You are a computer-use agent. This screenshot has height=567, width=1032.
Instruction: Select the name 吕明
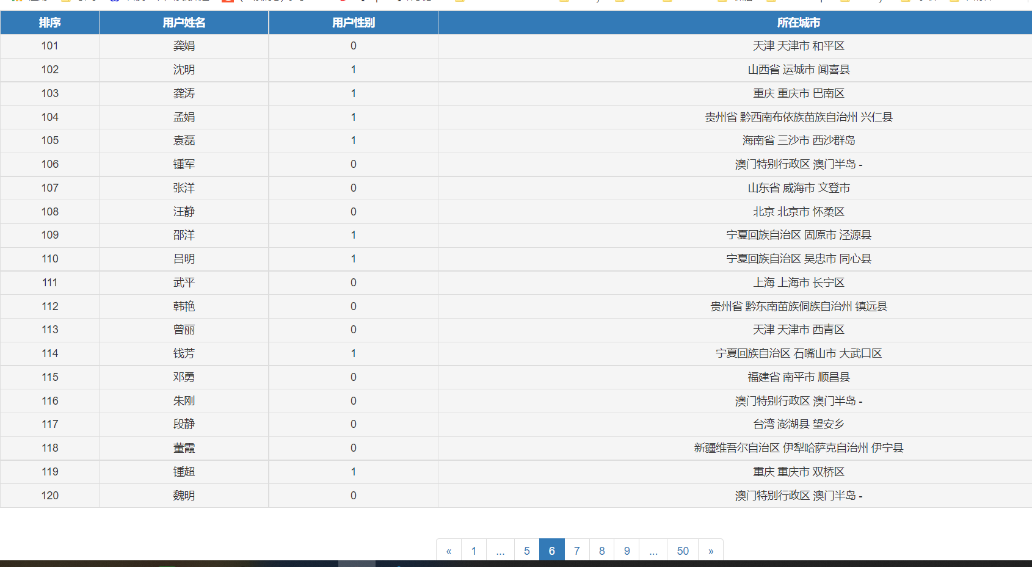[184, 259]
